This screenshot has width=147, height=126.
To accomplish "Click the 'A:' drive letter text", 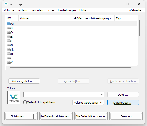I will (12, 24).
